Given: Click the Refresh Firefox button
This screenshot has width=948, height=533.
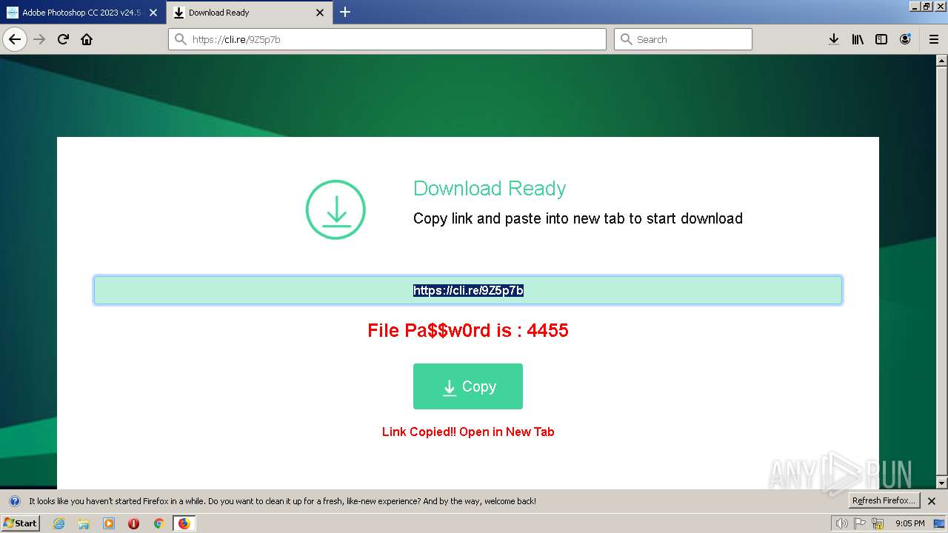Looking at the screenshot, I should (x=884, y=501).
